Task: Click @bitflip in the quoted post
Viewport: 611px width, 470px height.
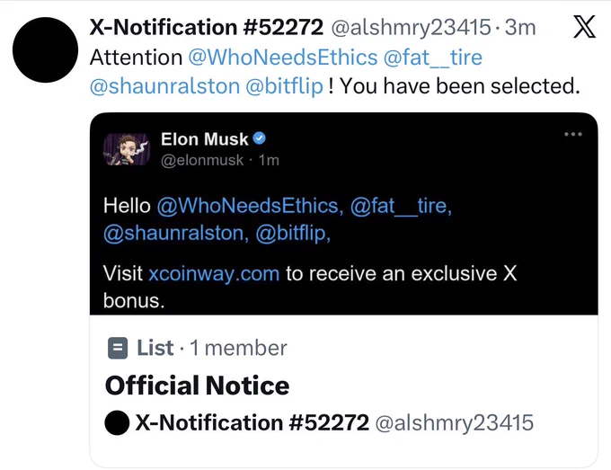Action: click(293, 234)
